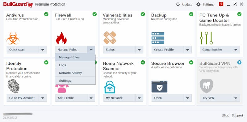
Task: Select the Home Network Scanner wifi house icon
Action: 110,87
